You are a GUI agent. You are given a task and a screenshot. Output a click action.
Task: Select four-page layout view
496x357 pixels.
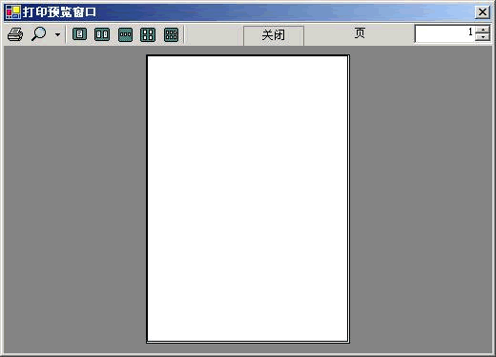pos(148,34)
